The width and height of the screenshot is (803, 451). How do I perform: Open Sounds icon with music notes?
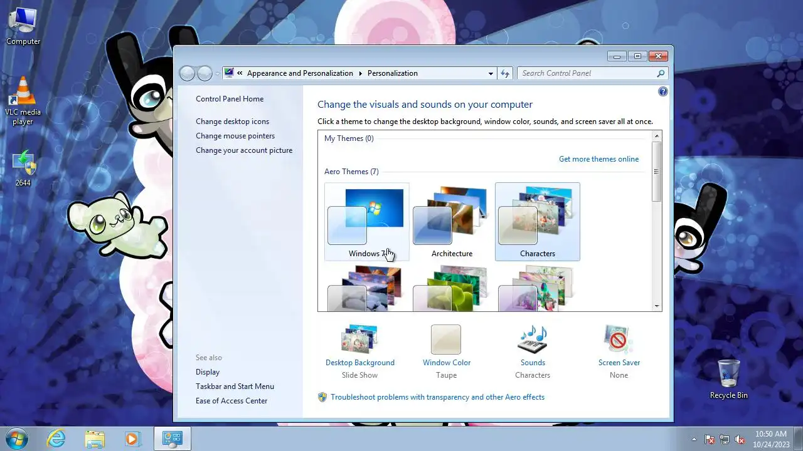coord(533,339)
